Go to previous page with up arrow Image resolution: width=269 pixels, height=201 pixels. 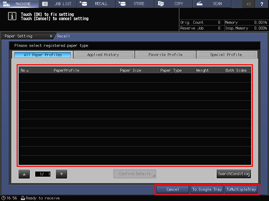click(x=24, y=174)
